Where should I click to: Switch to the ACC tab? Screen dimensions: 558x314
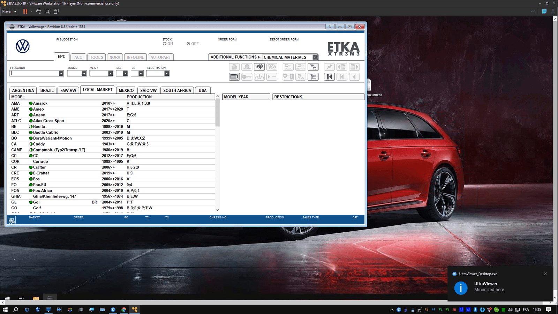tap(78, 57)
